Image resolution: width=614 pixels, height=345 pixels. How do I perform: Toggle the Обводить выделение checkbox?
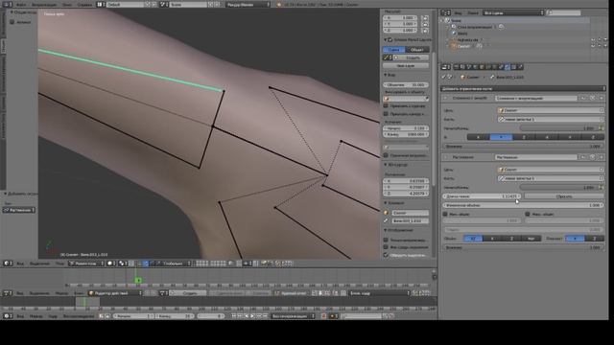[386, 255]
